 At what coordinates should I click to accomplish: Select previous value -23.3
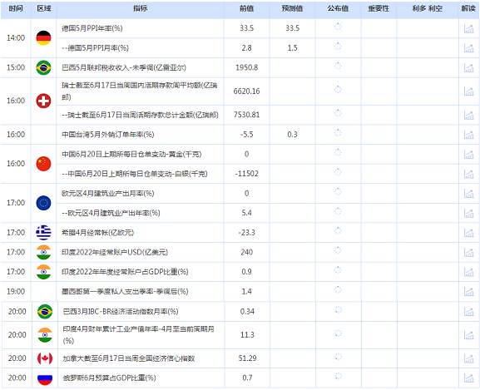[x=246, y=233]
